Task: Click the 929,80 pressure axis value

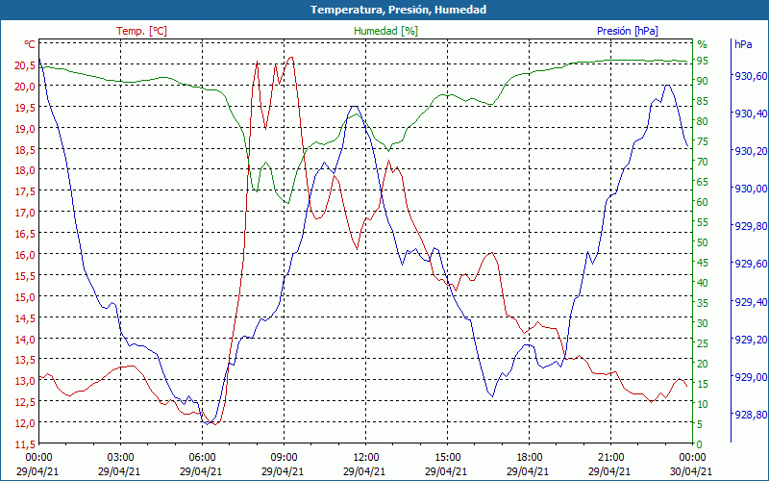Action: pos(751,226)
